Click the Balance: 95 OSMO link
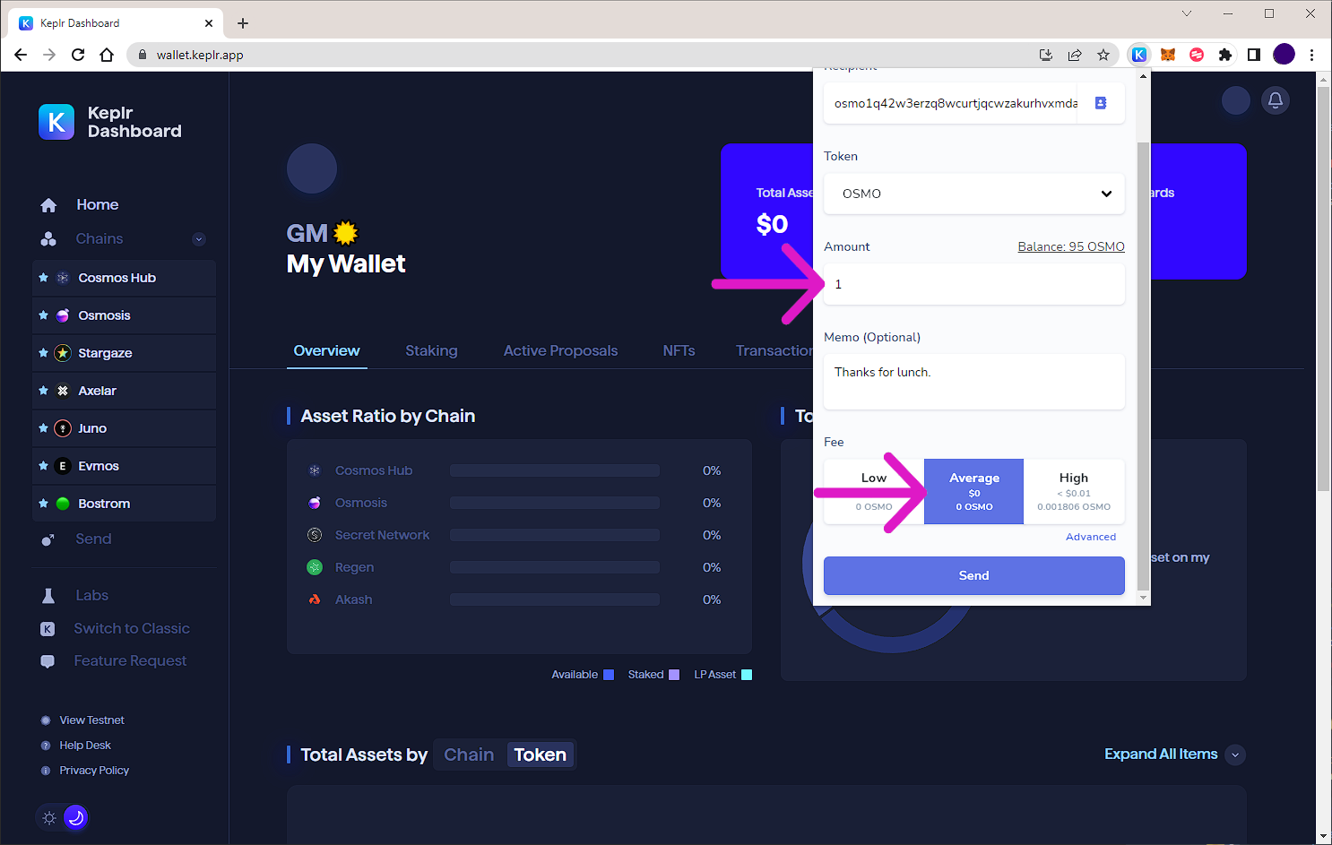Screen dimensions: 1332x845 tap(1071, 247)
